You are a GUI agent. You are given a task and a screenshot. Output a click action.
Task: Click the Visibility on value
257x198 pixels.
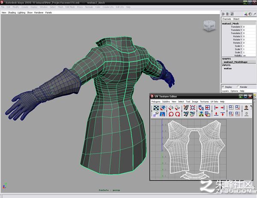(249, 55)
